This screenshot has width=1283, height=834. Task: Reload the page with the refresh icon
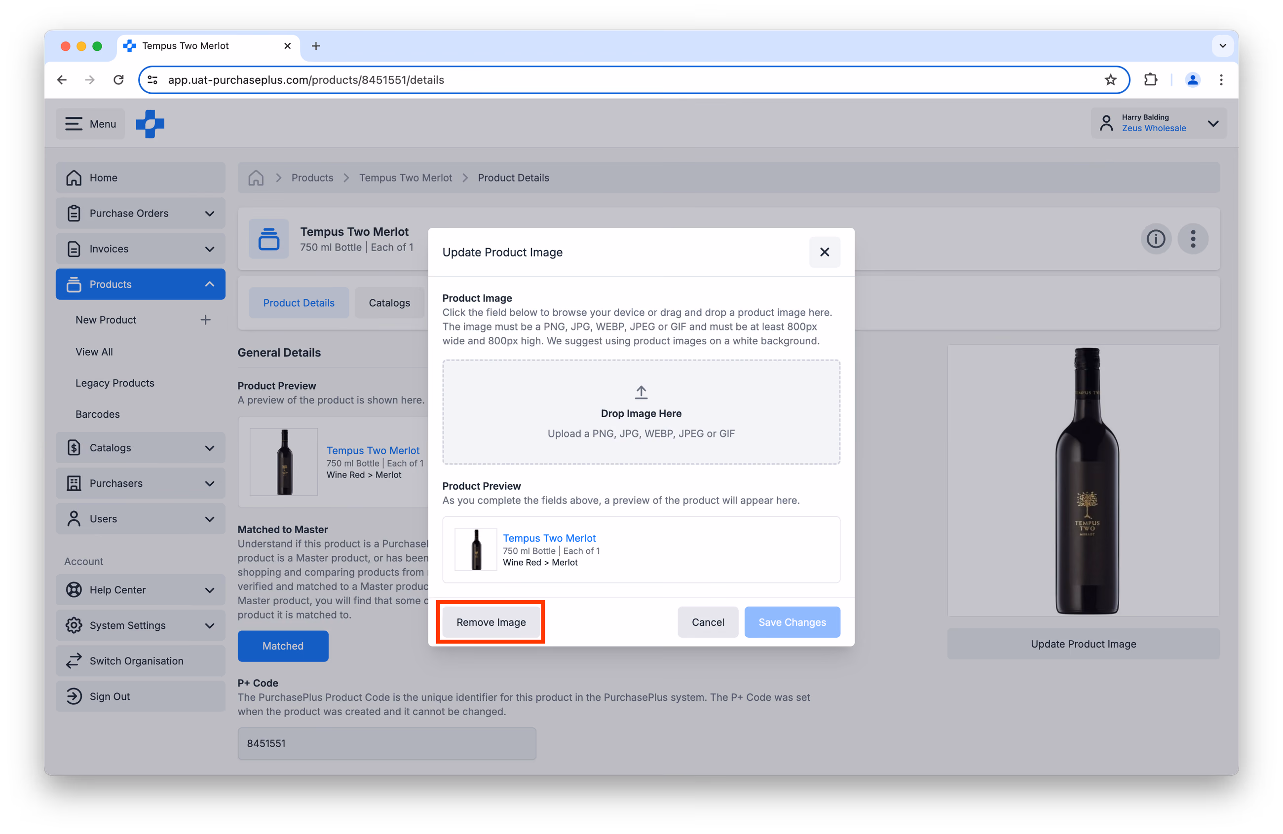tap(118, 80)
